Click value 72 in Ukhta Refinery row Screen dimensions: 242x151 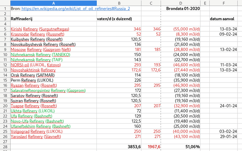pos(119,111)
